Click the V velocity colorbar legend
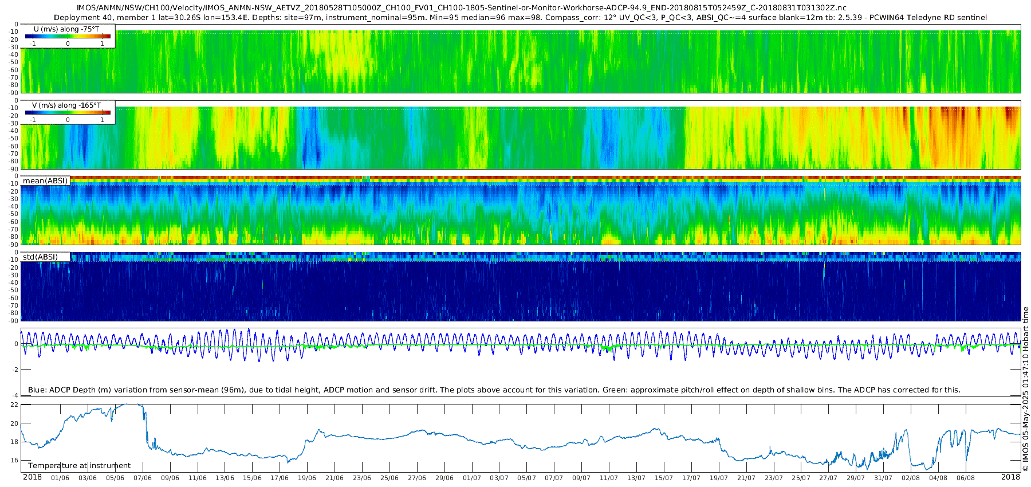This screenshot has height=487, width=1031. coord(68,112)
